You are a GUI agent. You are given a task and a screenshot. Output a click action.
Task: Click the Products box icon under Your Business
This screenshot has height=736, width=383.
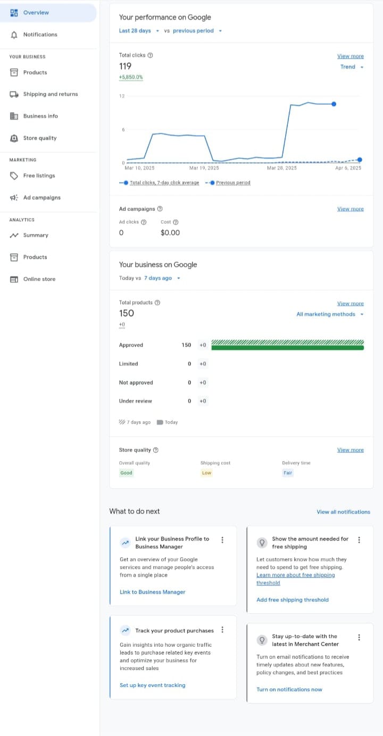coord(14,72)
